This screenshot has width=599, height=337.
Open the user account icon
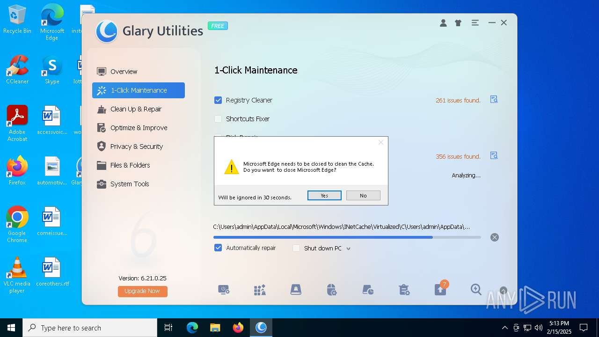(443, 23)
